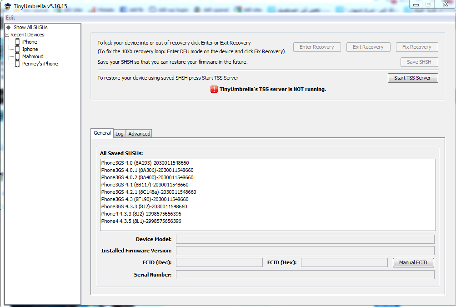Select the iPhone device in the tree
The image size is (456, 307).
click(x=30, y=42)
